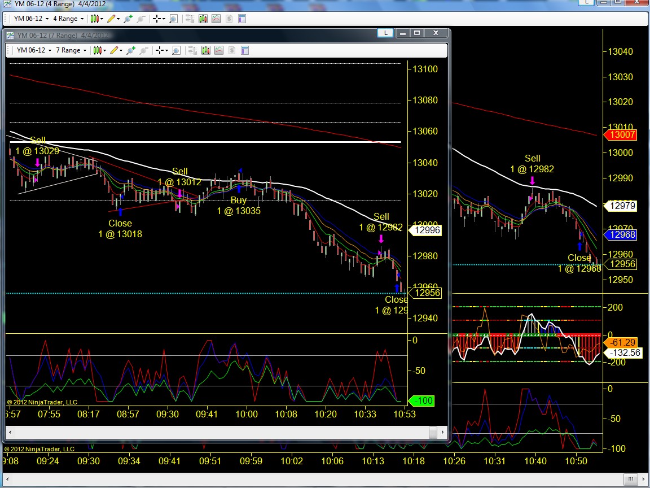This screenshot has height=488, width=650.
Task: Click the 4 Range window bottom scrollbar right arrow
Action: click(643, 478)
